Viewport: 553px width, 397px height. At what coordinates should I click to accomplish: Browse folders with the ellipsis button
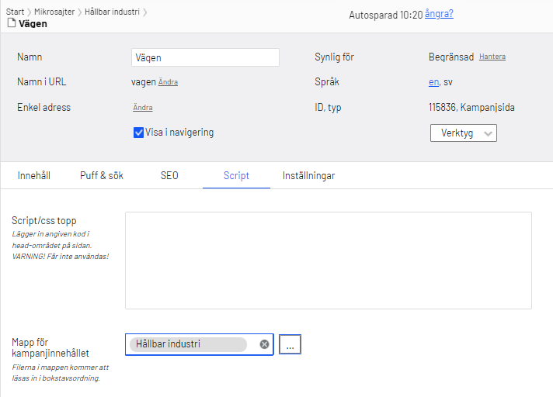(x=290, y=345)
